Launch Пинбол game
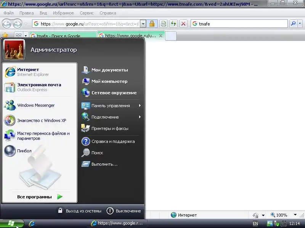This screenshot has height=228, width=305. pos(40,151)
